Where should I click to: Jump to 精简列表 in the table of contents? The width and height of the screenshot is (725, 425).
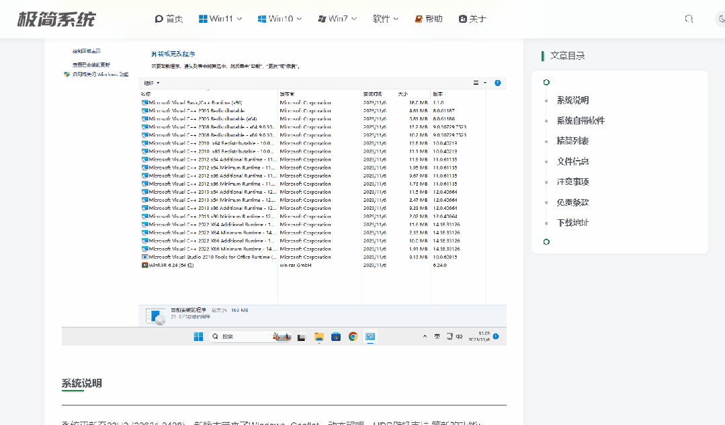point(572,141)
